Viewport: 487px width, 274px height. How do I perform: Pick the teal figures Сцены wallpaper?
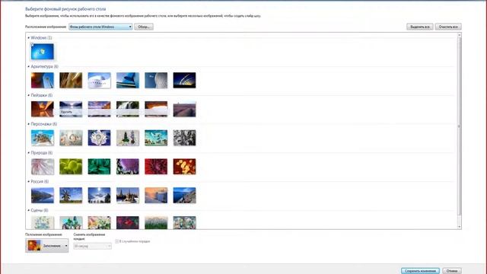point(71,222)
